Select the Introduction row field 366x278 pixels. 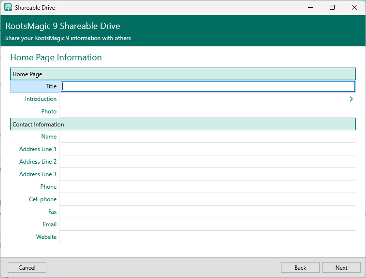[203, 99]
